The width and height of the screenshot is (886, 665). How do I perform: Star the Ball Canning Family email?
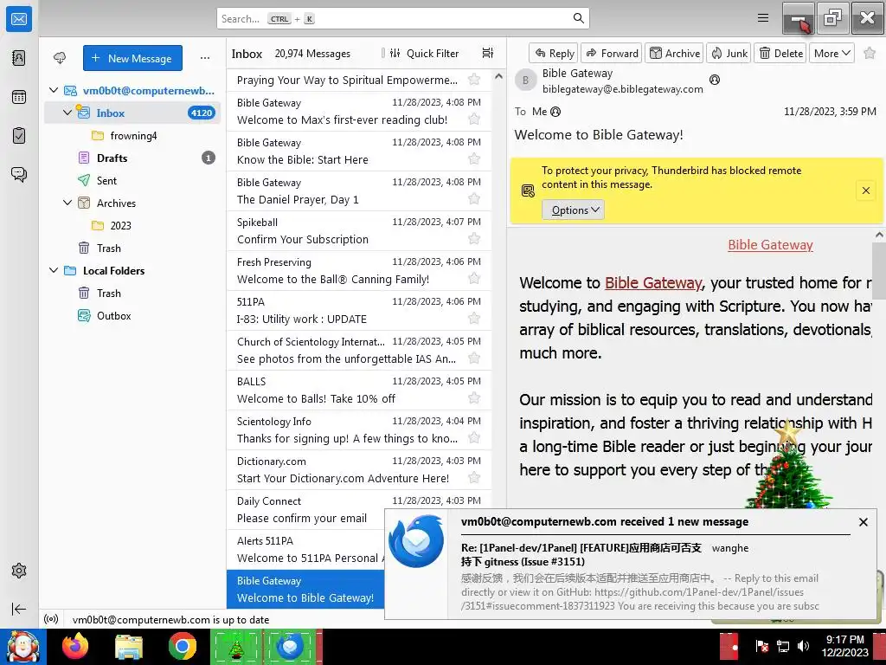coord(474,278)
